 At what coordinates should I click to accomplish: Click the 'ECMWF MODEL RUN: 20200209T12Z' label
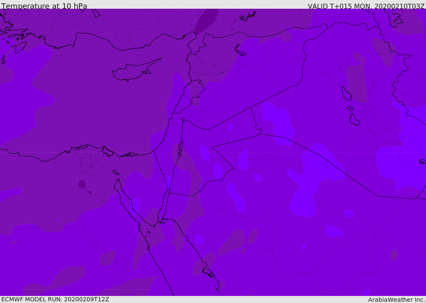[x=55, y=299]
